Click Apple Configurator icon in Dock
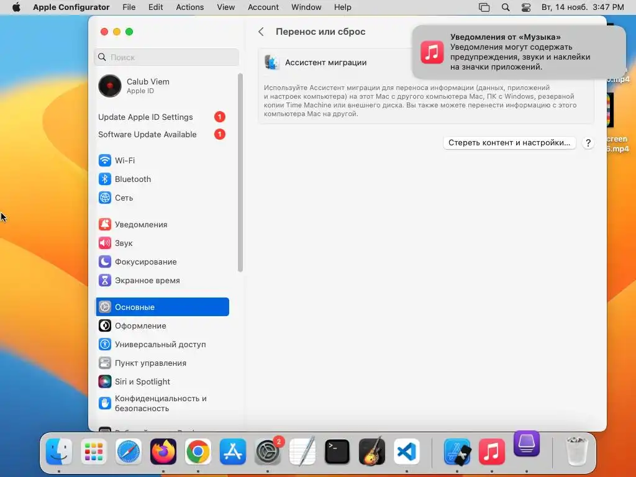 pos(527,443)
